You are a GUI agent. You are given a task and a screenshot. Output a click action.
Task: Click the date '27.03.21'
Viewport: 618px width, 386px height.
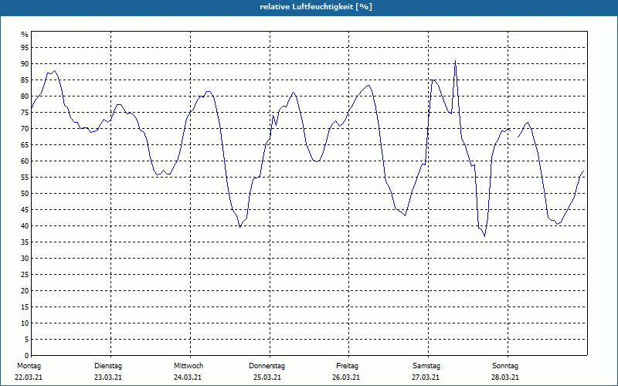(426, 378)
